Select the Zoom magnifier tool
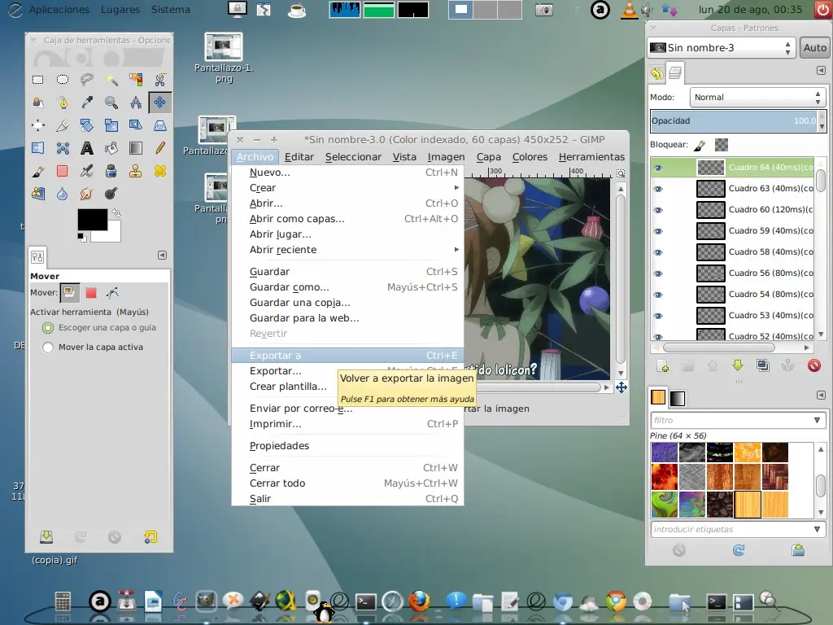 coord(111,103)
